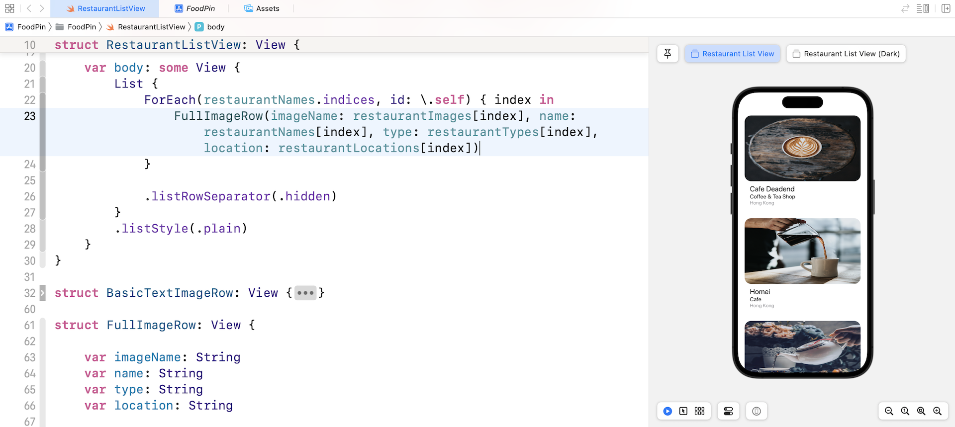Click the Cafe Deadend latte image

[802, 148]
